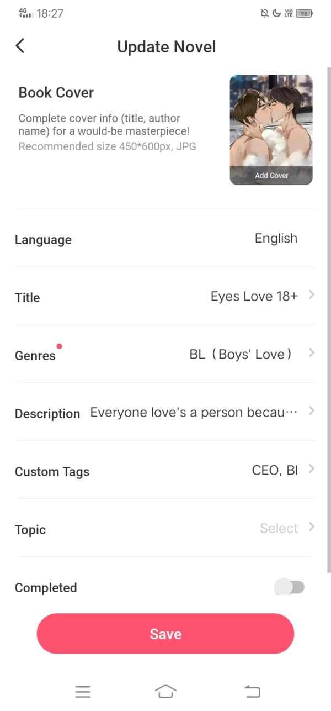Expand Custom Tags chevron

point(312,469)
